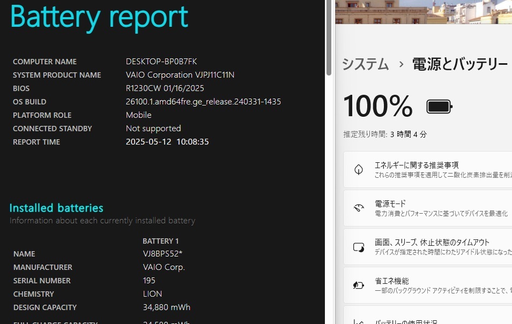This screenshot has height=324, width=512.
Task: Click the power mode gauge icon
Action: click(x=359, y=208)
